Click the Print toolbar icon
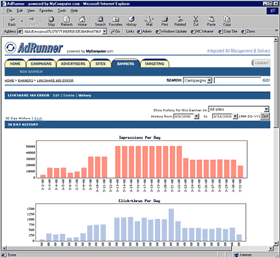280x258 pixels. 165,21
